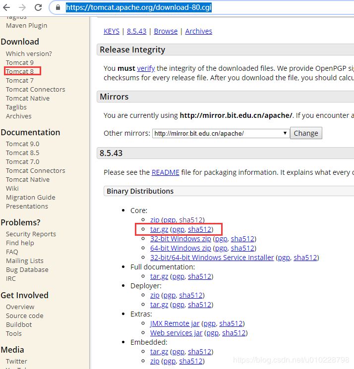
Task: Open Tomcat Native under Download
Action: tap(28, 99)
